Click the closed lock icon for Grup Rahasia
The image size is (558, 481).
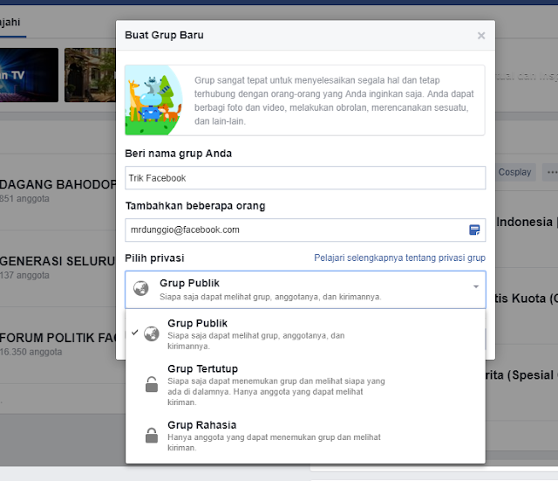[x=152, y=436]
